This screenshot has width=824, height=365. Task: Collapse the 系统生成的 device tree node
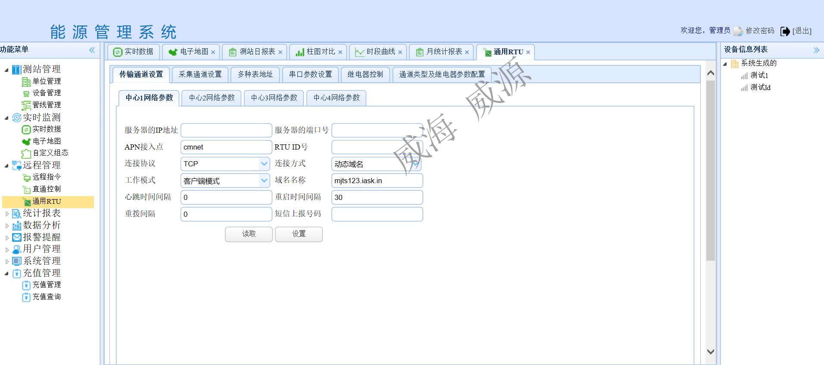click(x=725, y=64)
